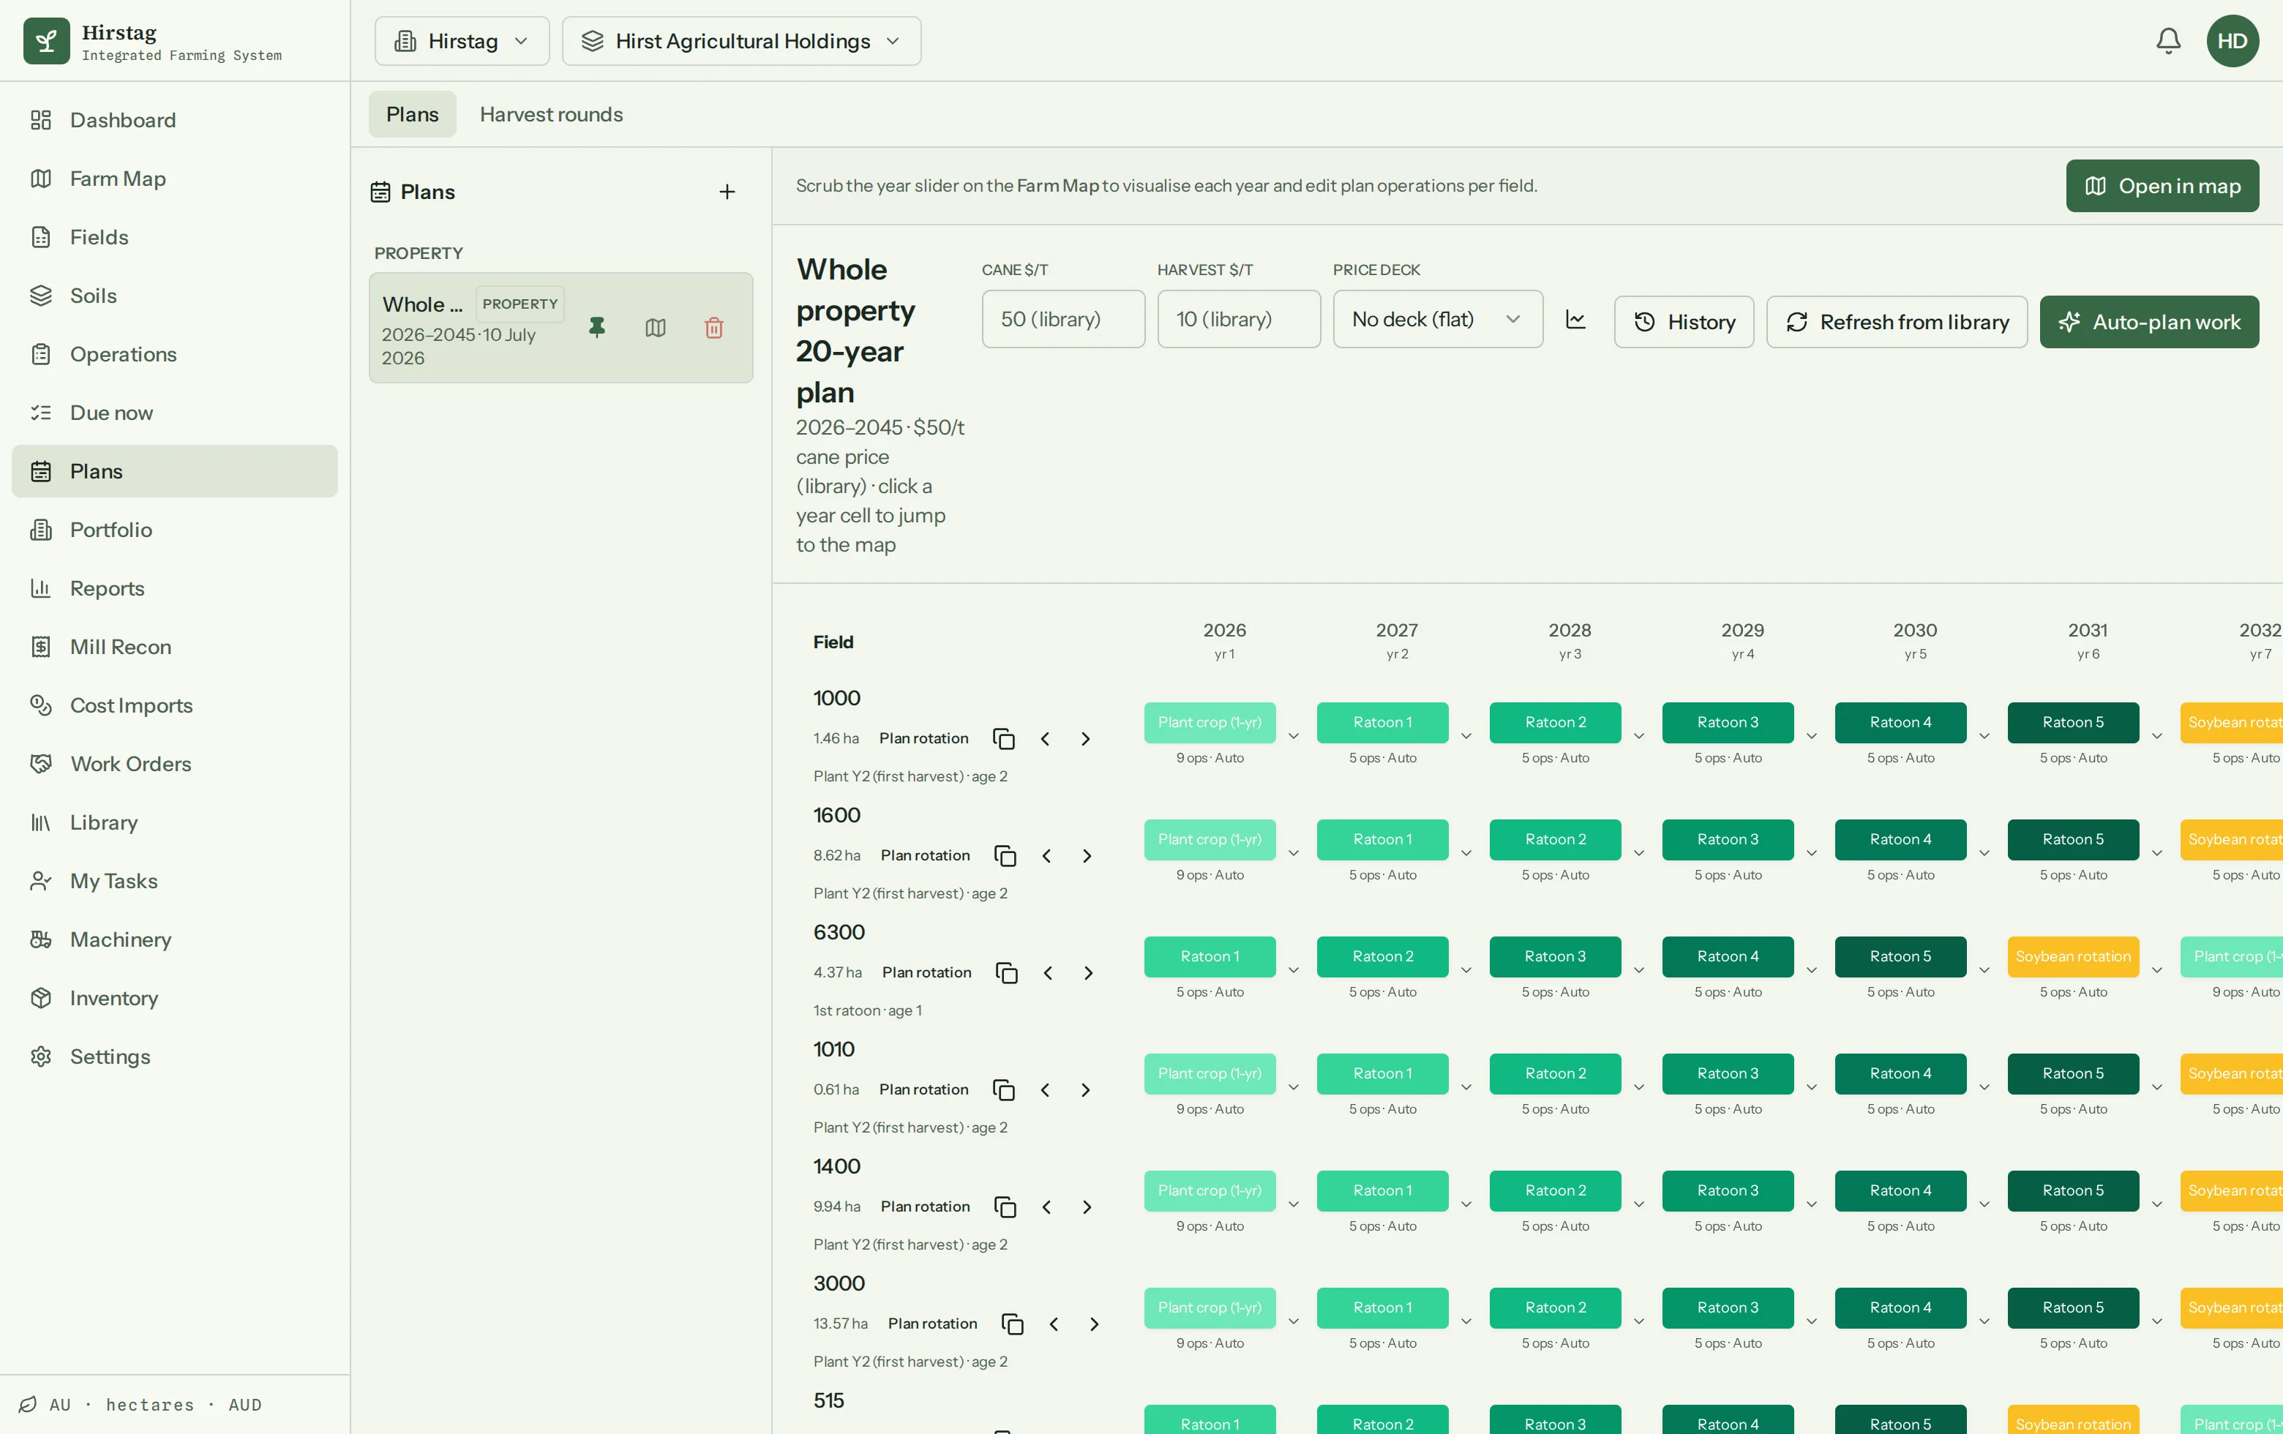Click Refresh from library button
Viewport: 2283px width, 1434px height.
pyautogui.click(x=1896, y=322)
